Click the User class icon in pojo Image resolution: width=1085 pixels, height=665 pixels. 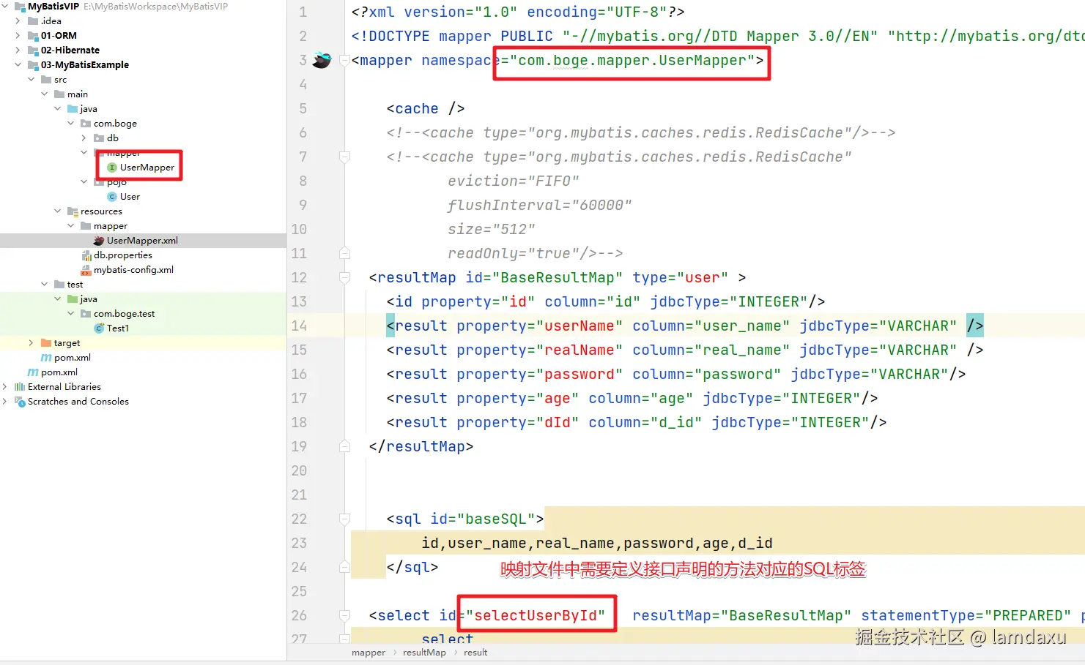(112, 197)
